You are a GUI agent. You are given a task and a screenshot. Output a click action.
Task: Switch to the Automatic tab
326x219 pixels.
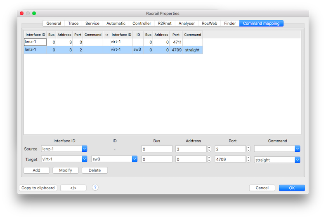[x=116, y=24]
